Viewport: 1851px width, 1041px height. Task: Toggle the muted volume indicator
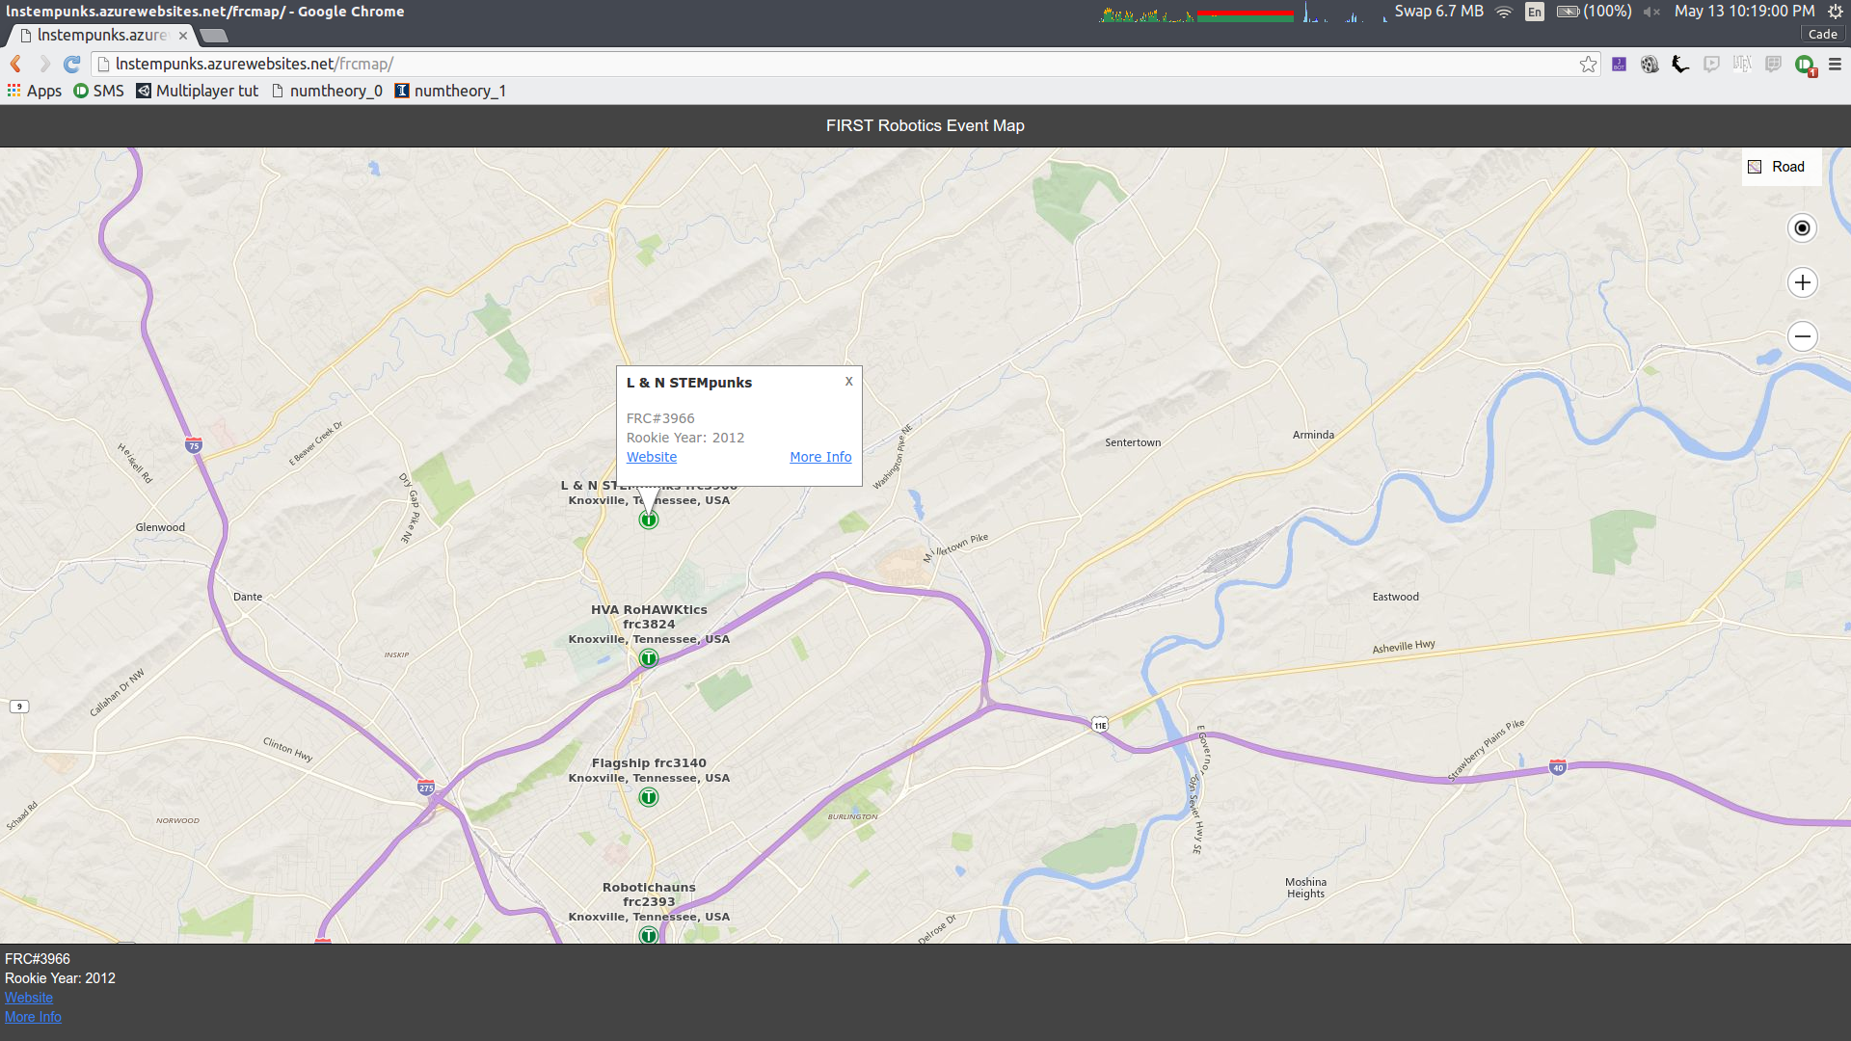1651,12
